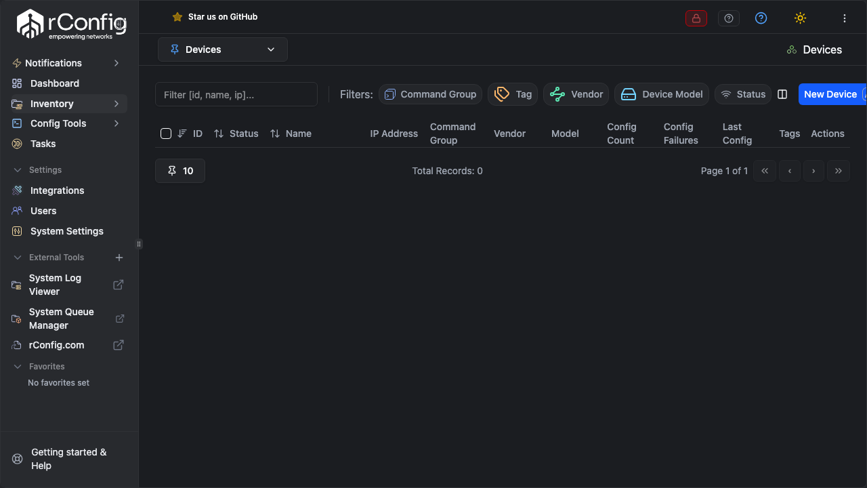Sort table by Status column
This screenshot has width=867, height=488.
point(236,134)
